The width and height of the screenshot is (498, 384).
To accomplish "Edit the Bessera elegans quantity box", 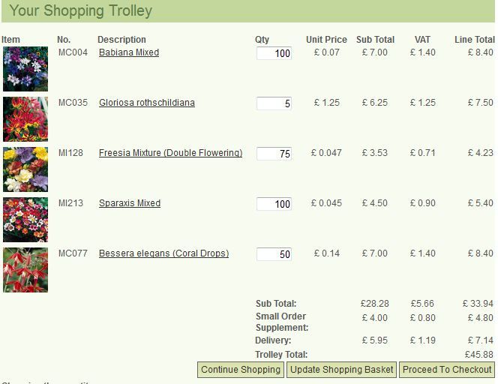I will 274,254.
